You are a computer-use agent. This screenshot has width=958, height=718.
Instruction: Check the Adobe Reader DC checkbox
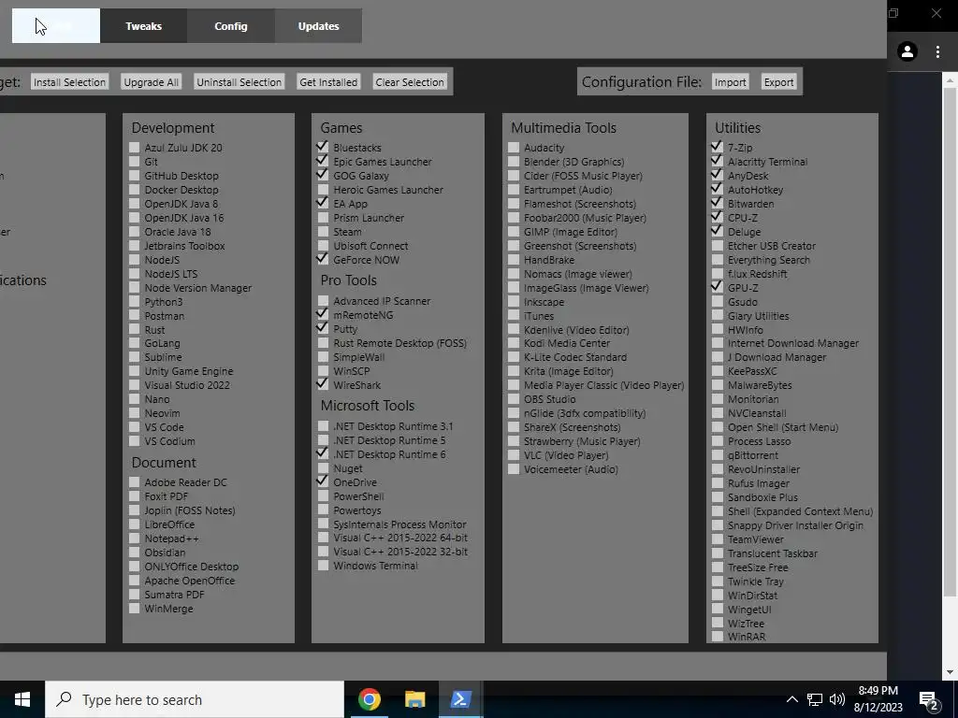[134, 481]
